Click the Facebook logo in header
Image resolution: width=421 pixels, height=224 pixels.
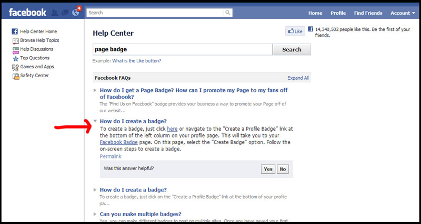(27, 13)
